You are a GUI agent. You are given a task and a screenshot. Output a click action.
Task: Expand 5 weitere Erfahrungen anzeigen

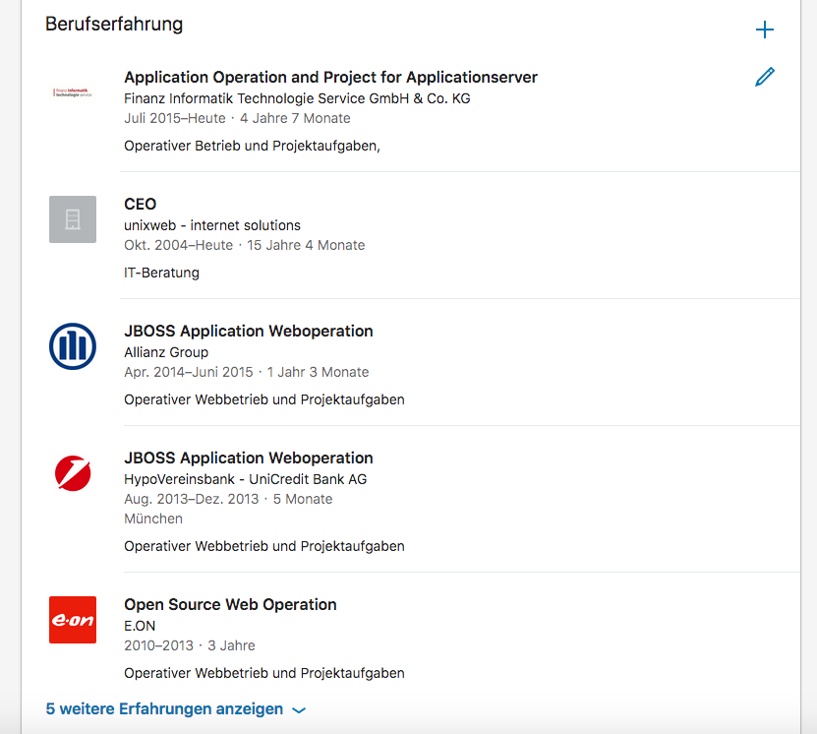[x=176, y=709]
